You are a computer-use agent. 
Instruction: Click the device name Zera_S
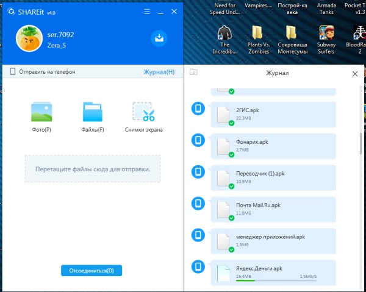click(57, 45)
